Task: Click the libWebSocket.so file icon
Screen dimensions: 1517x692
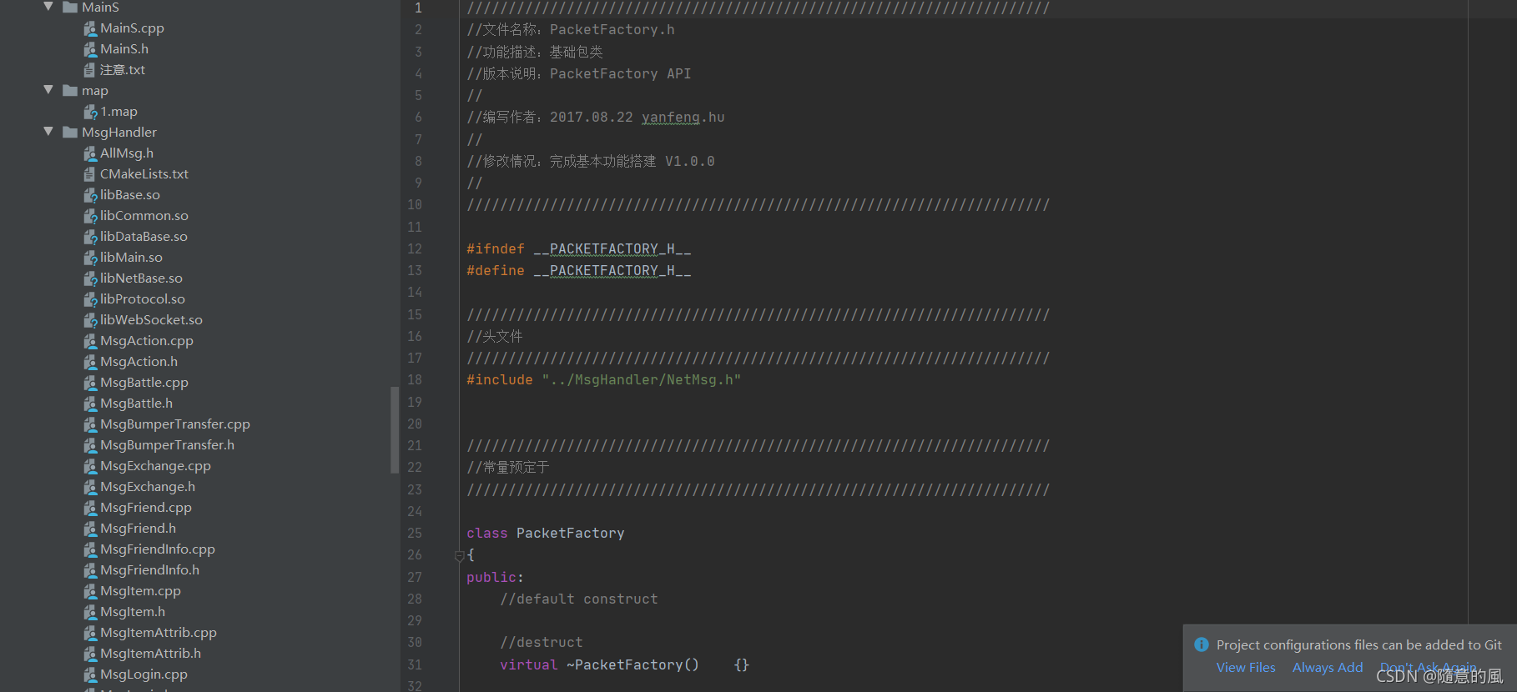Action: coord(90,320)
